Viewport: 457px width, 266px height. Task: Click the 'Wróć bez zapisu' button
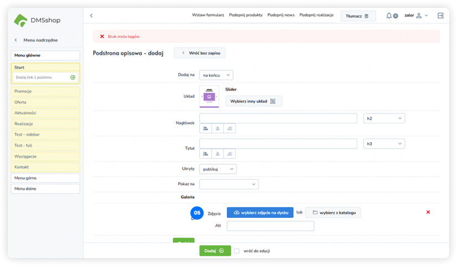coord(199,53)
